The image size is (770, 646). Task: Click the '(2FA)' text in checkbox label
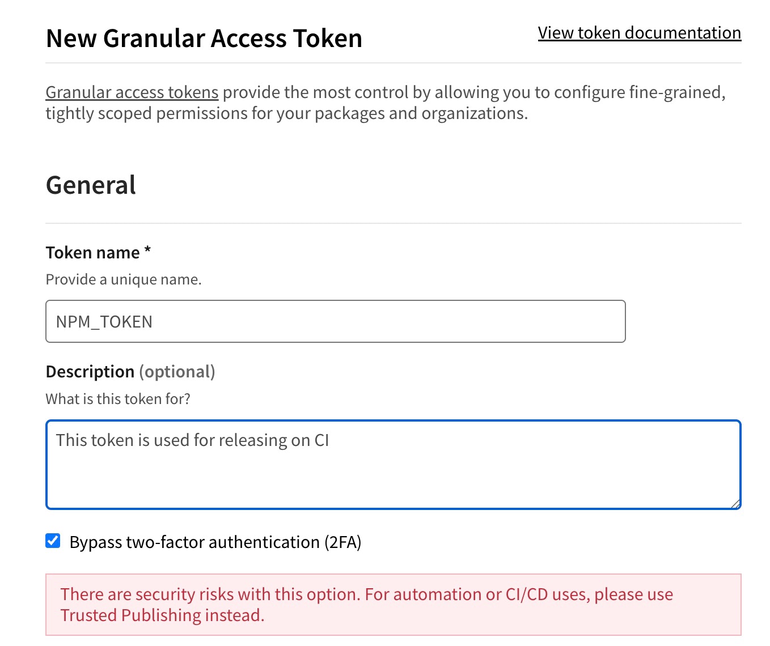(x=342, y=542)
